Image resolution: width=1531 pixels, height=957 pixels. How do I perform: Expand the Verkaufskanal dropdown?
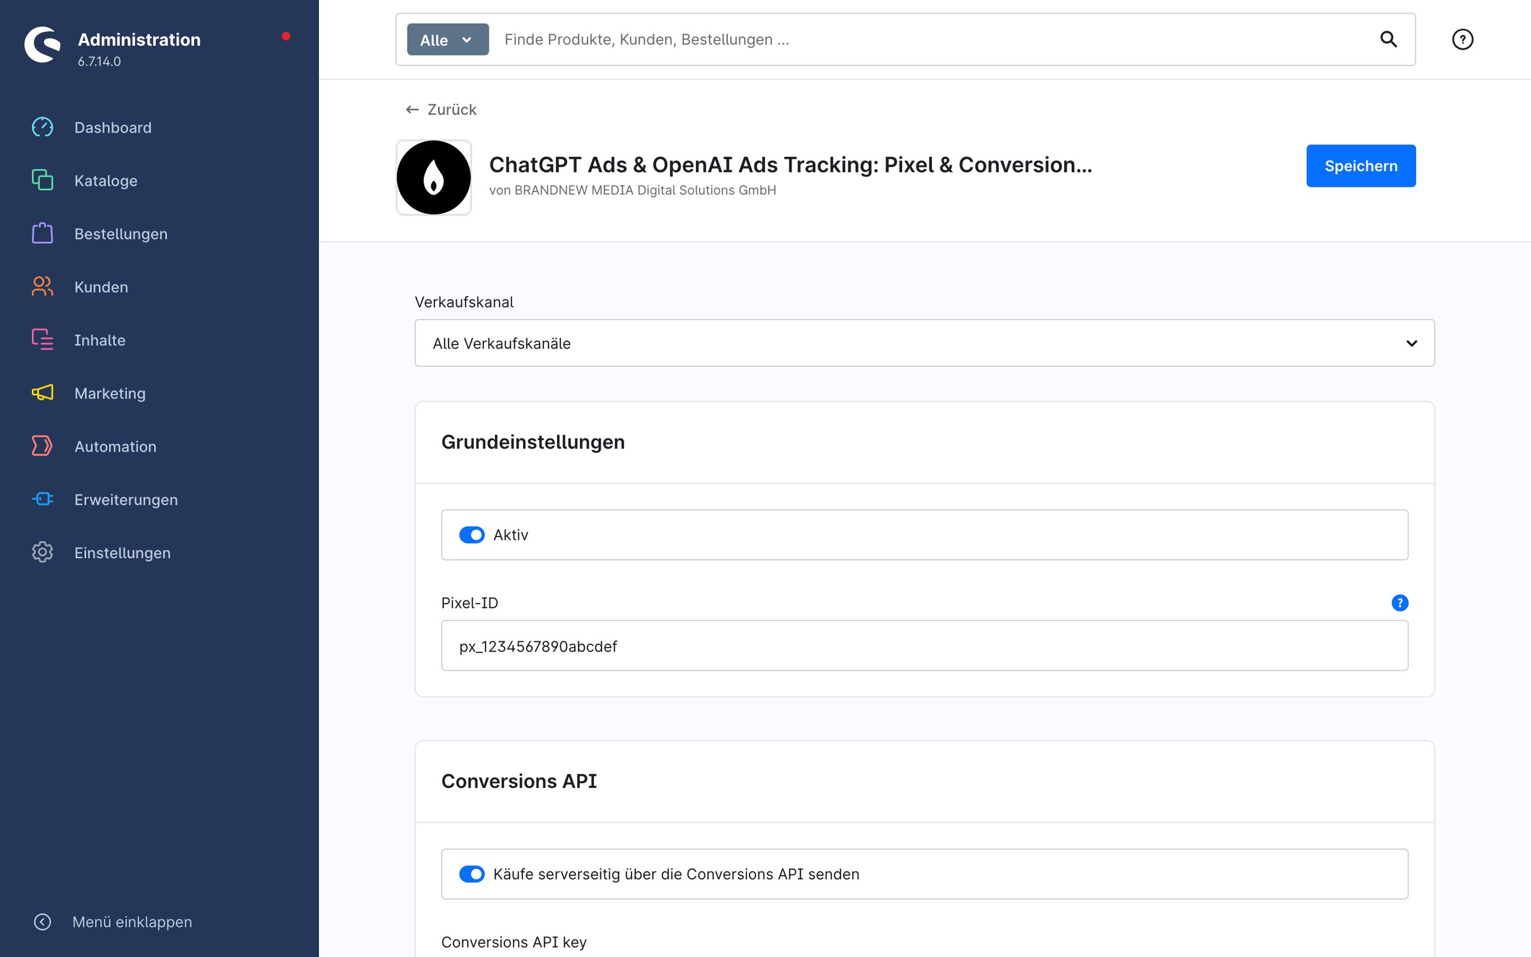tap(924, 343)
